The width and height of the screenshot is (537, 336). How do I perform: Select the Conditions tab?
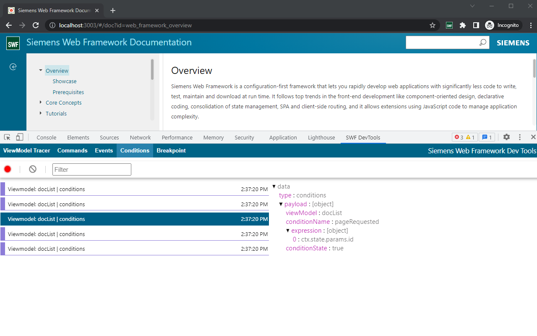(x=135, y=150)
